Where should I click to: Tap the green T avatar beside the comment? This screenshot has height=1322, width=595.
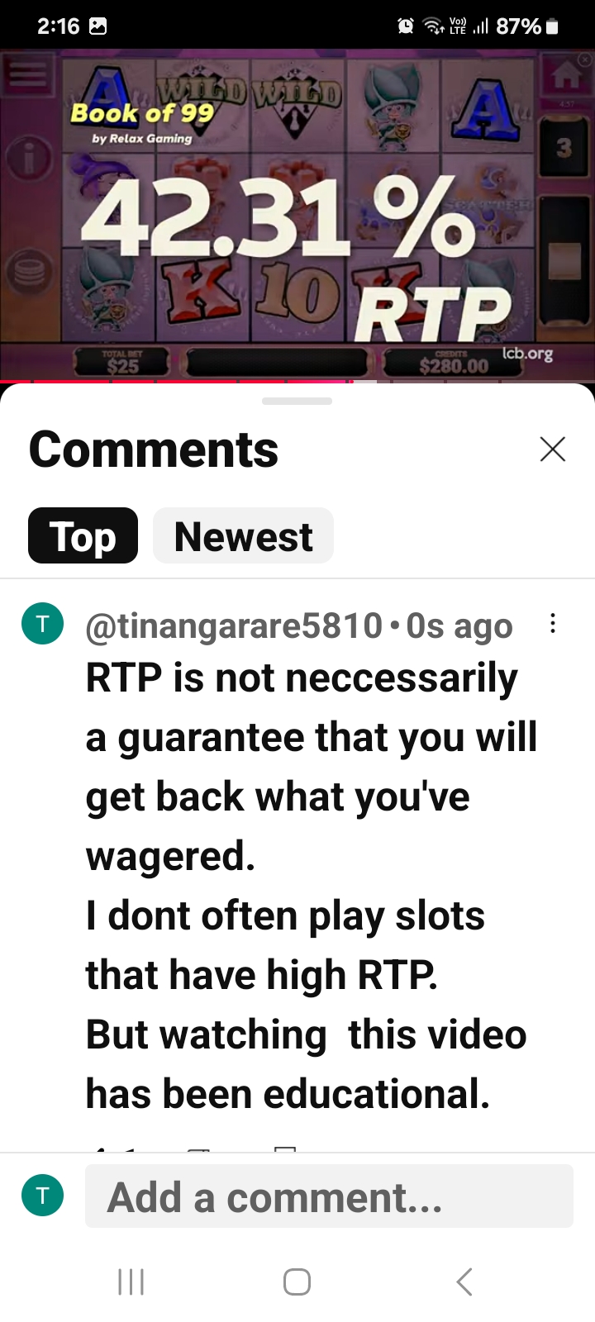42,624
